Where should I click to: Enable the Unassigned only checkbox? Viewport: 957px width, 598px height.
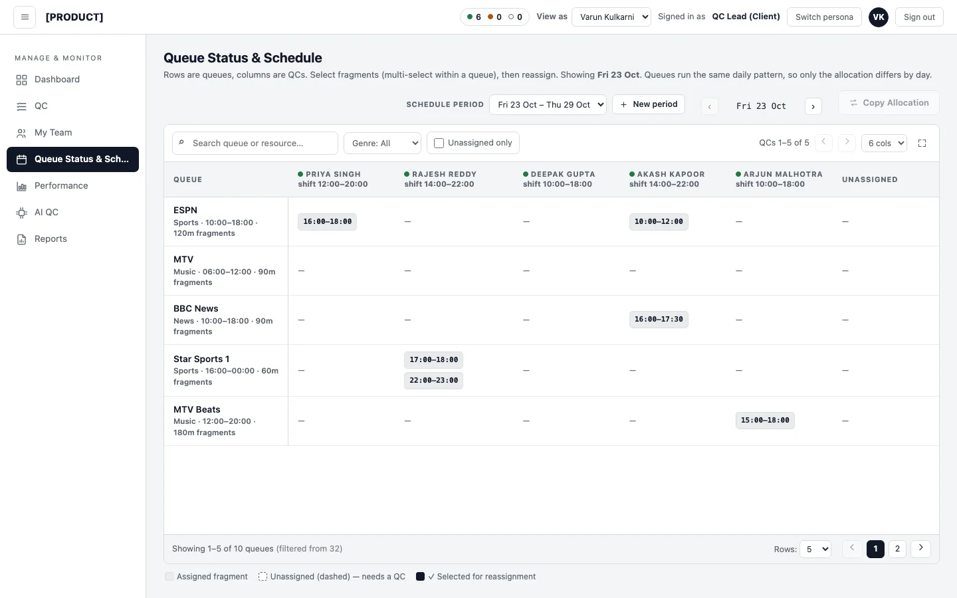click(439, 144)
